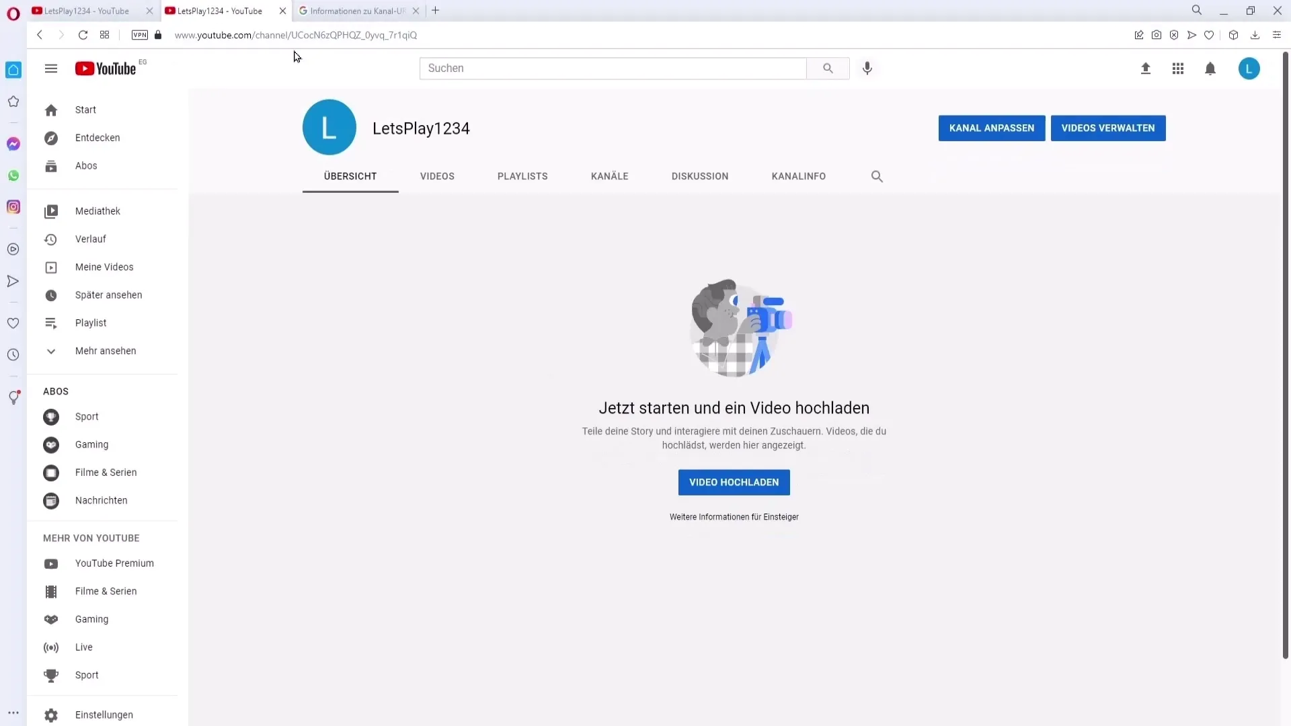Click the apps grid icon
Screen dimensions: 1291x726
[x=1177, y=69]
